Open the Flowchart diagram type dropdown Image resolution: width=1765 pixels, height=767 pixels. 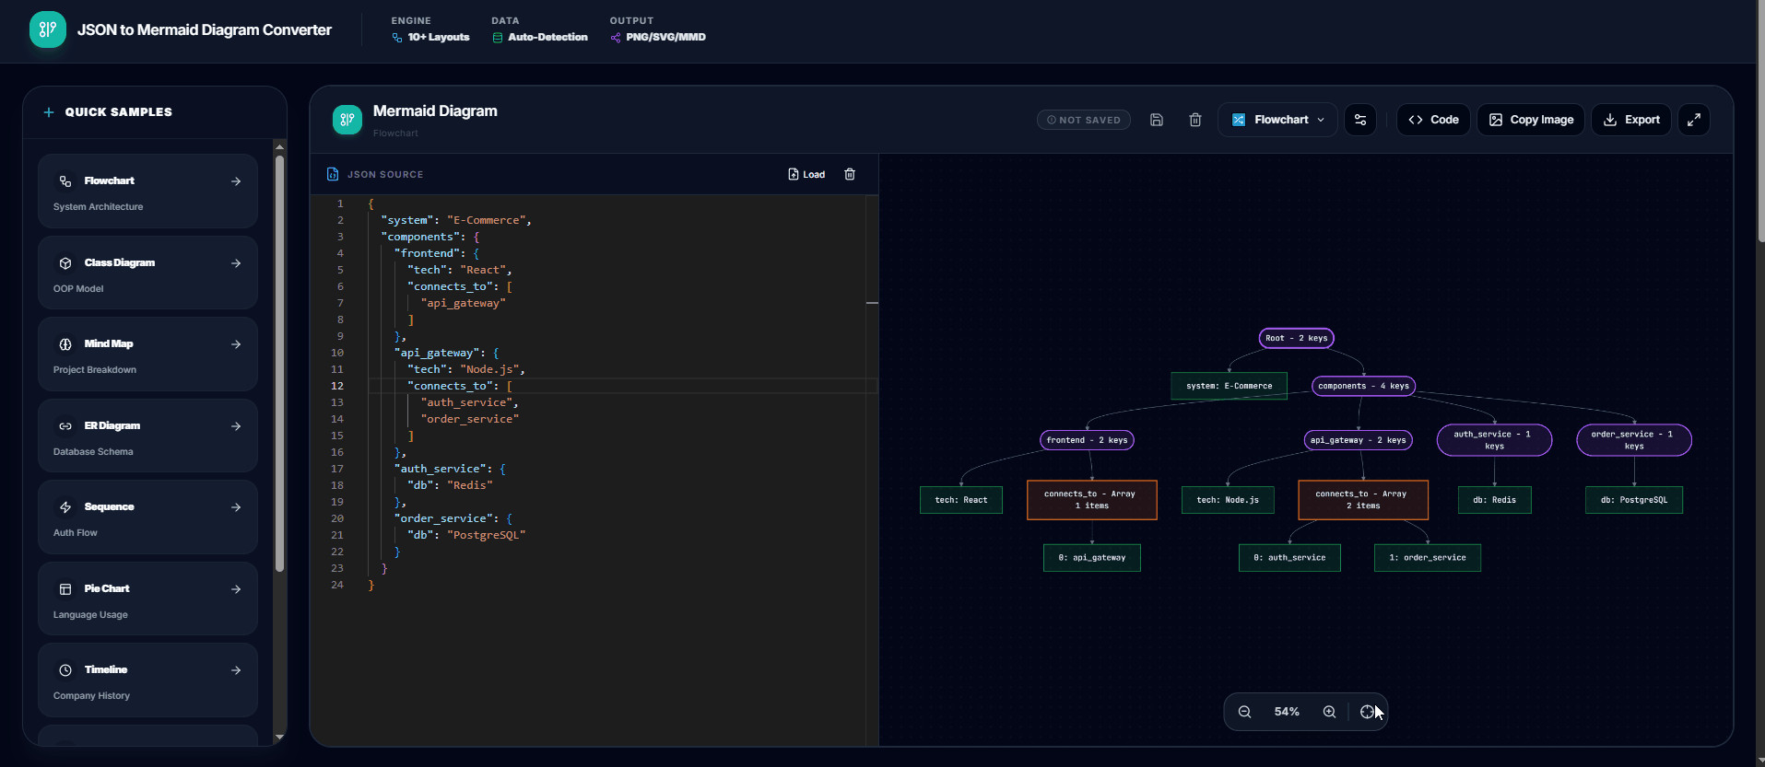pyautogui.click(x=1277, y=120)
